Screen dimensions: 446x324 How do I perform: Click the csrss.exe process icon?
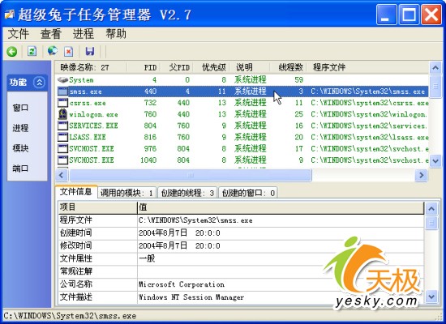(62, 103)
